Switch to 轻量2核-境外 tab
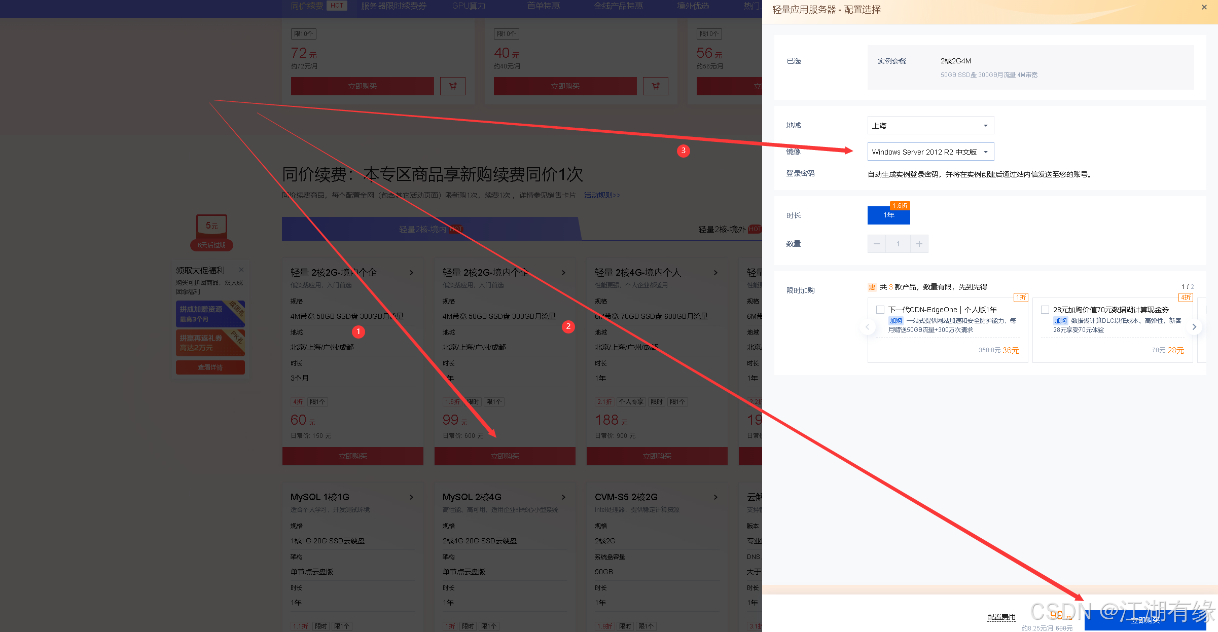 click(722, 230)
